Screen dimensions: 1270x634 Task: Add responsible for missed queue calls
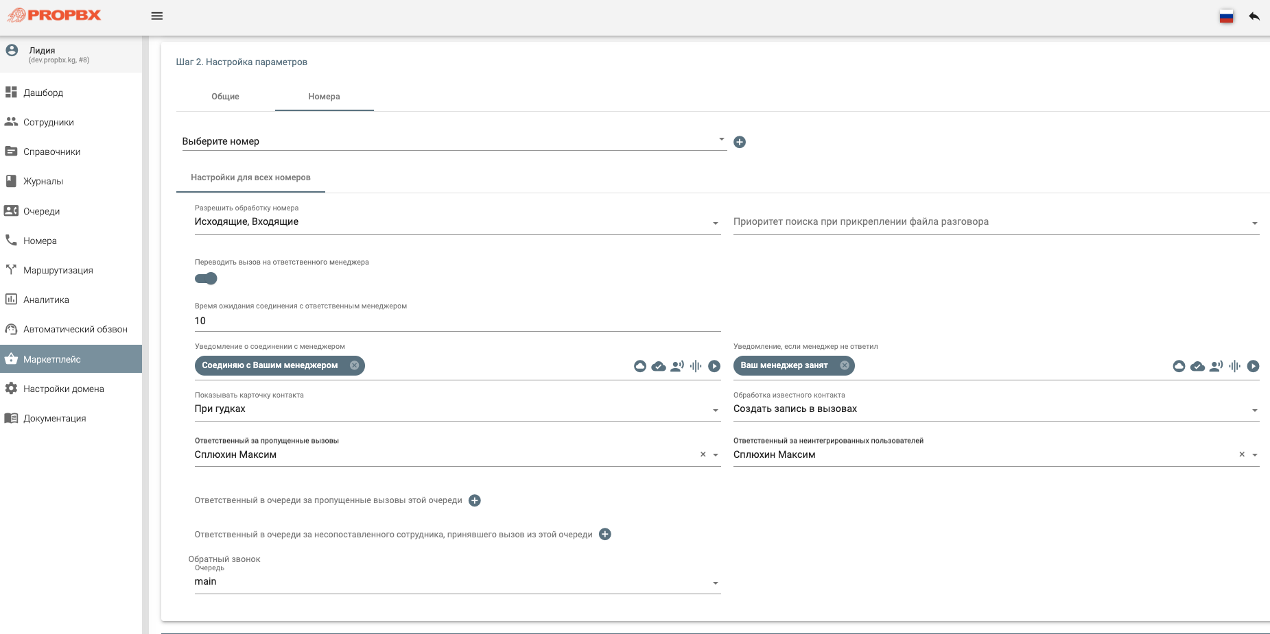[x=475, y=500]
